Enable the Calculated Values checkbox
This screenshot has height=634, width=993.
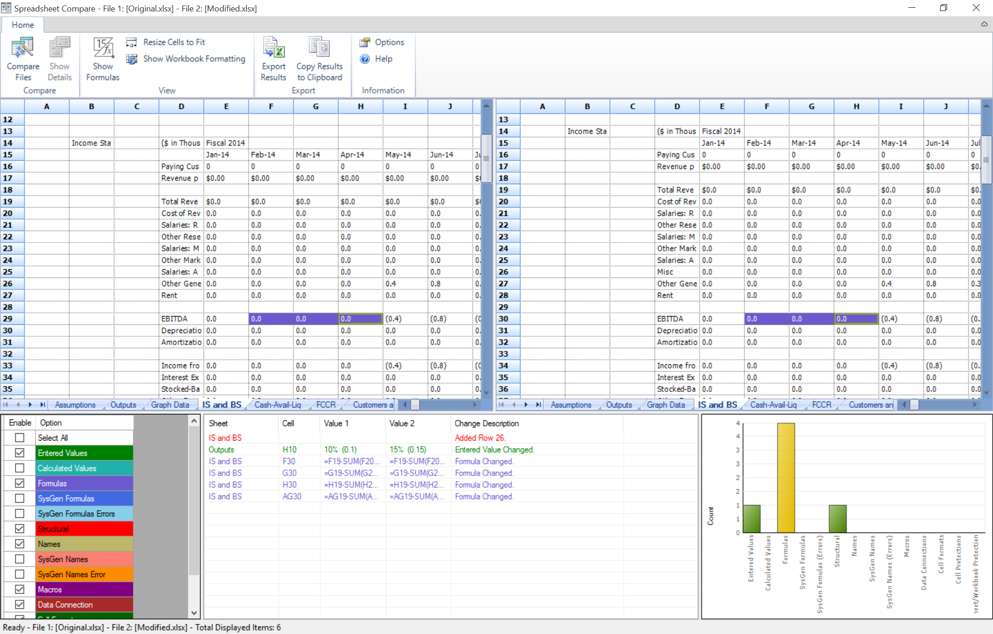pos(19,469)
